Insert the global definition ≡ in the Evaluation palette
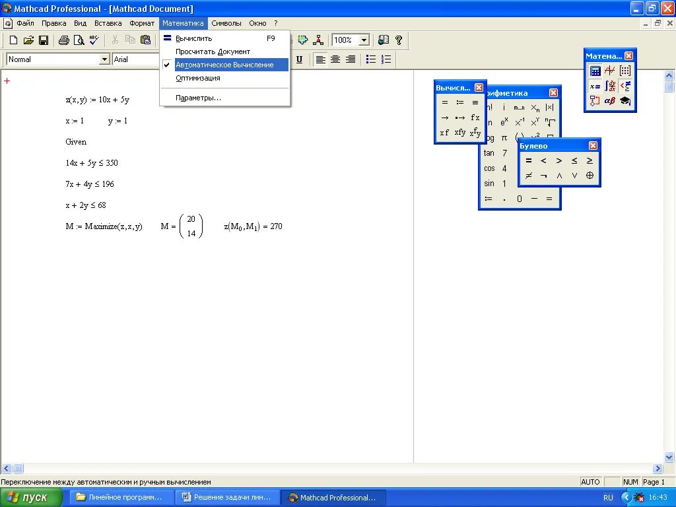 pyautogui.click(x=475, y=102)
